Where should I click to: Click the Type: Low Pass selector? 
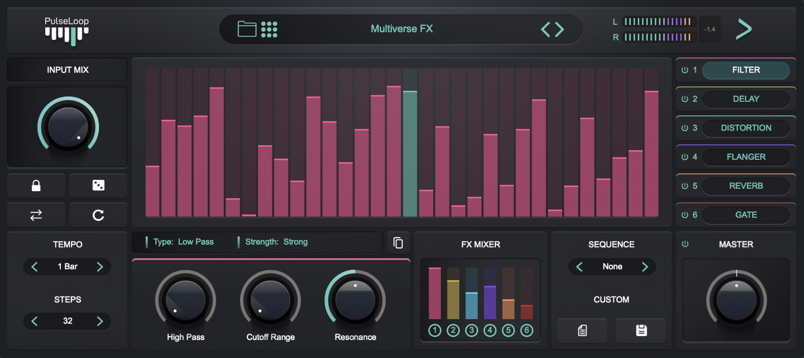tap(183, 242)
